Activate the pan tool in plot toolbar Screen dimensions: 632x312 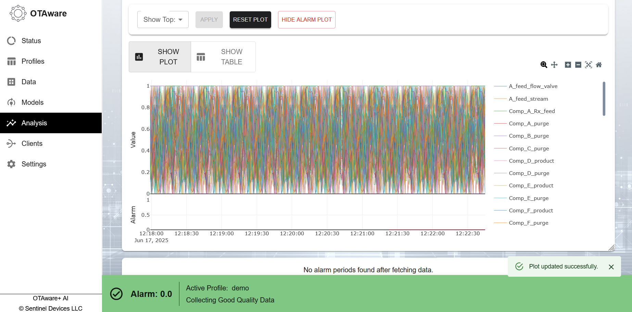(x=554, y=65)
